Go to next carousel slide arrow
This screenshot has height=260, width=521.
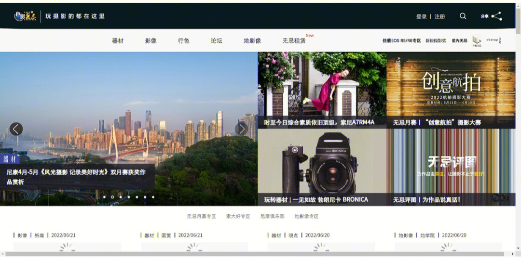[x=241, y=129]
